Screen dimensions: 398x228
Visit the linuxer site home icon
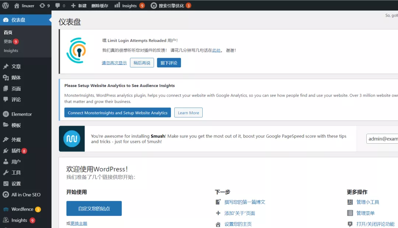click(x=17, y=6)
